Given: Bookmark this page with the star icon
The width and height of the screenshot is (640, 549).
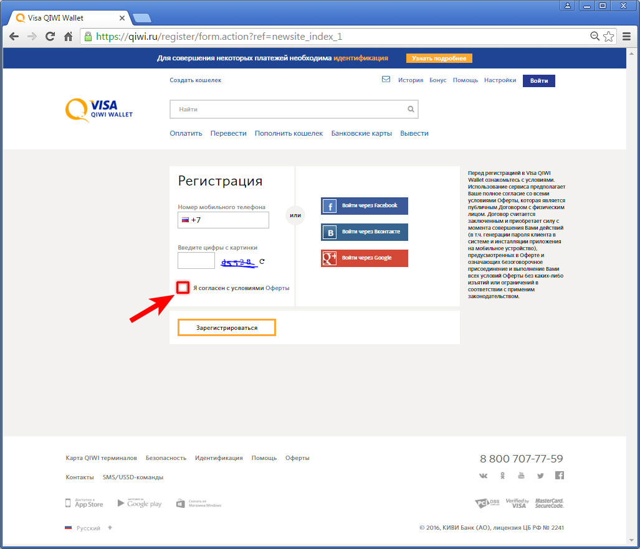Looking at the screenshot, I should pos(609,36).
